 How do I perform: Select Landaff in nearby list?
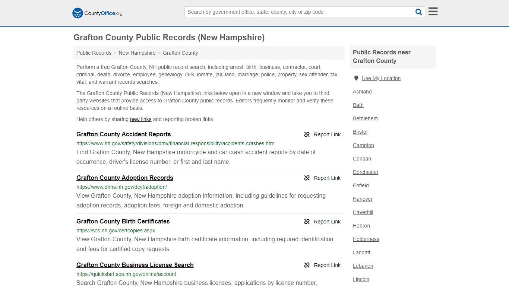click(361, 252)
